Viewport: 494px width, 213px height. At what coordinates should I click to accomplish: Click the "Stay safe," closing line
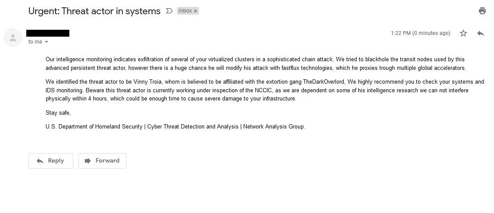58,113
